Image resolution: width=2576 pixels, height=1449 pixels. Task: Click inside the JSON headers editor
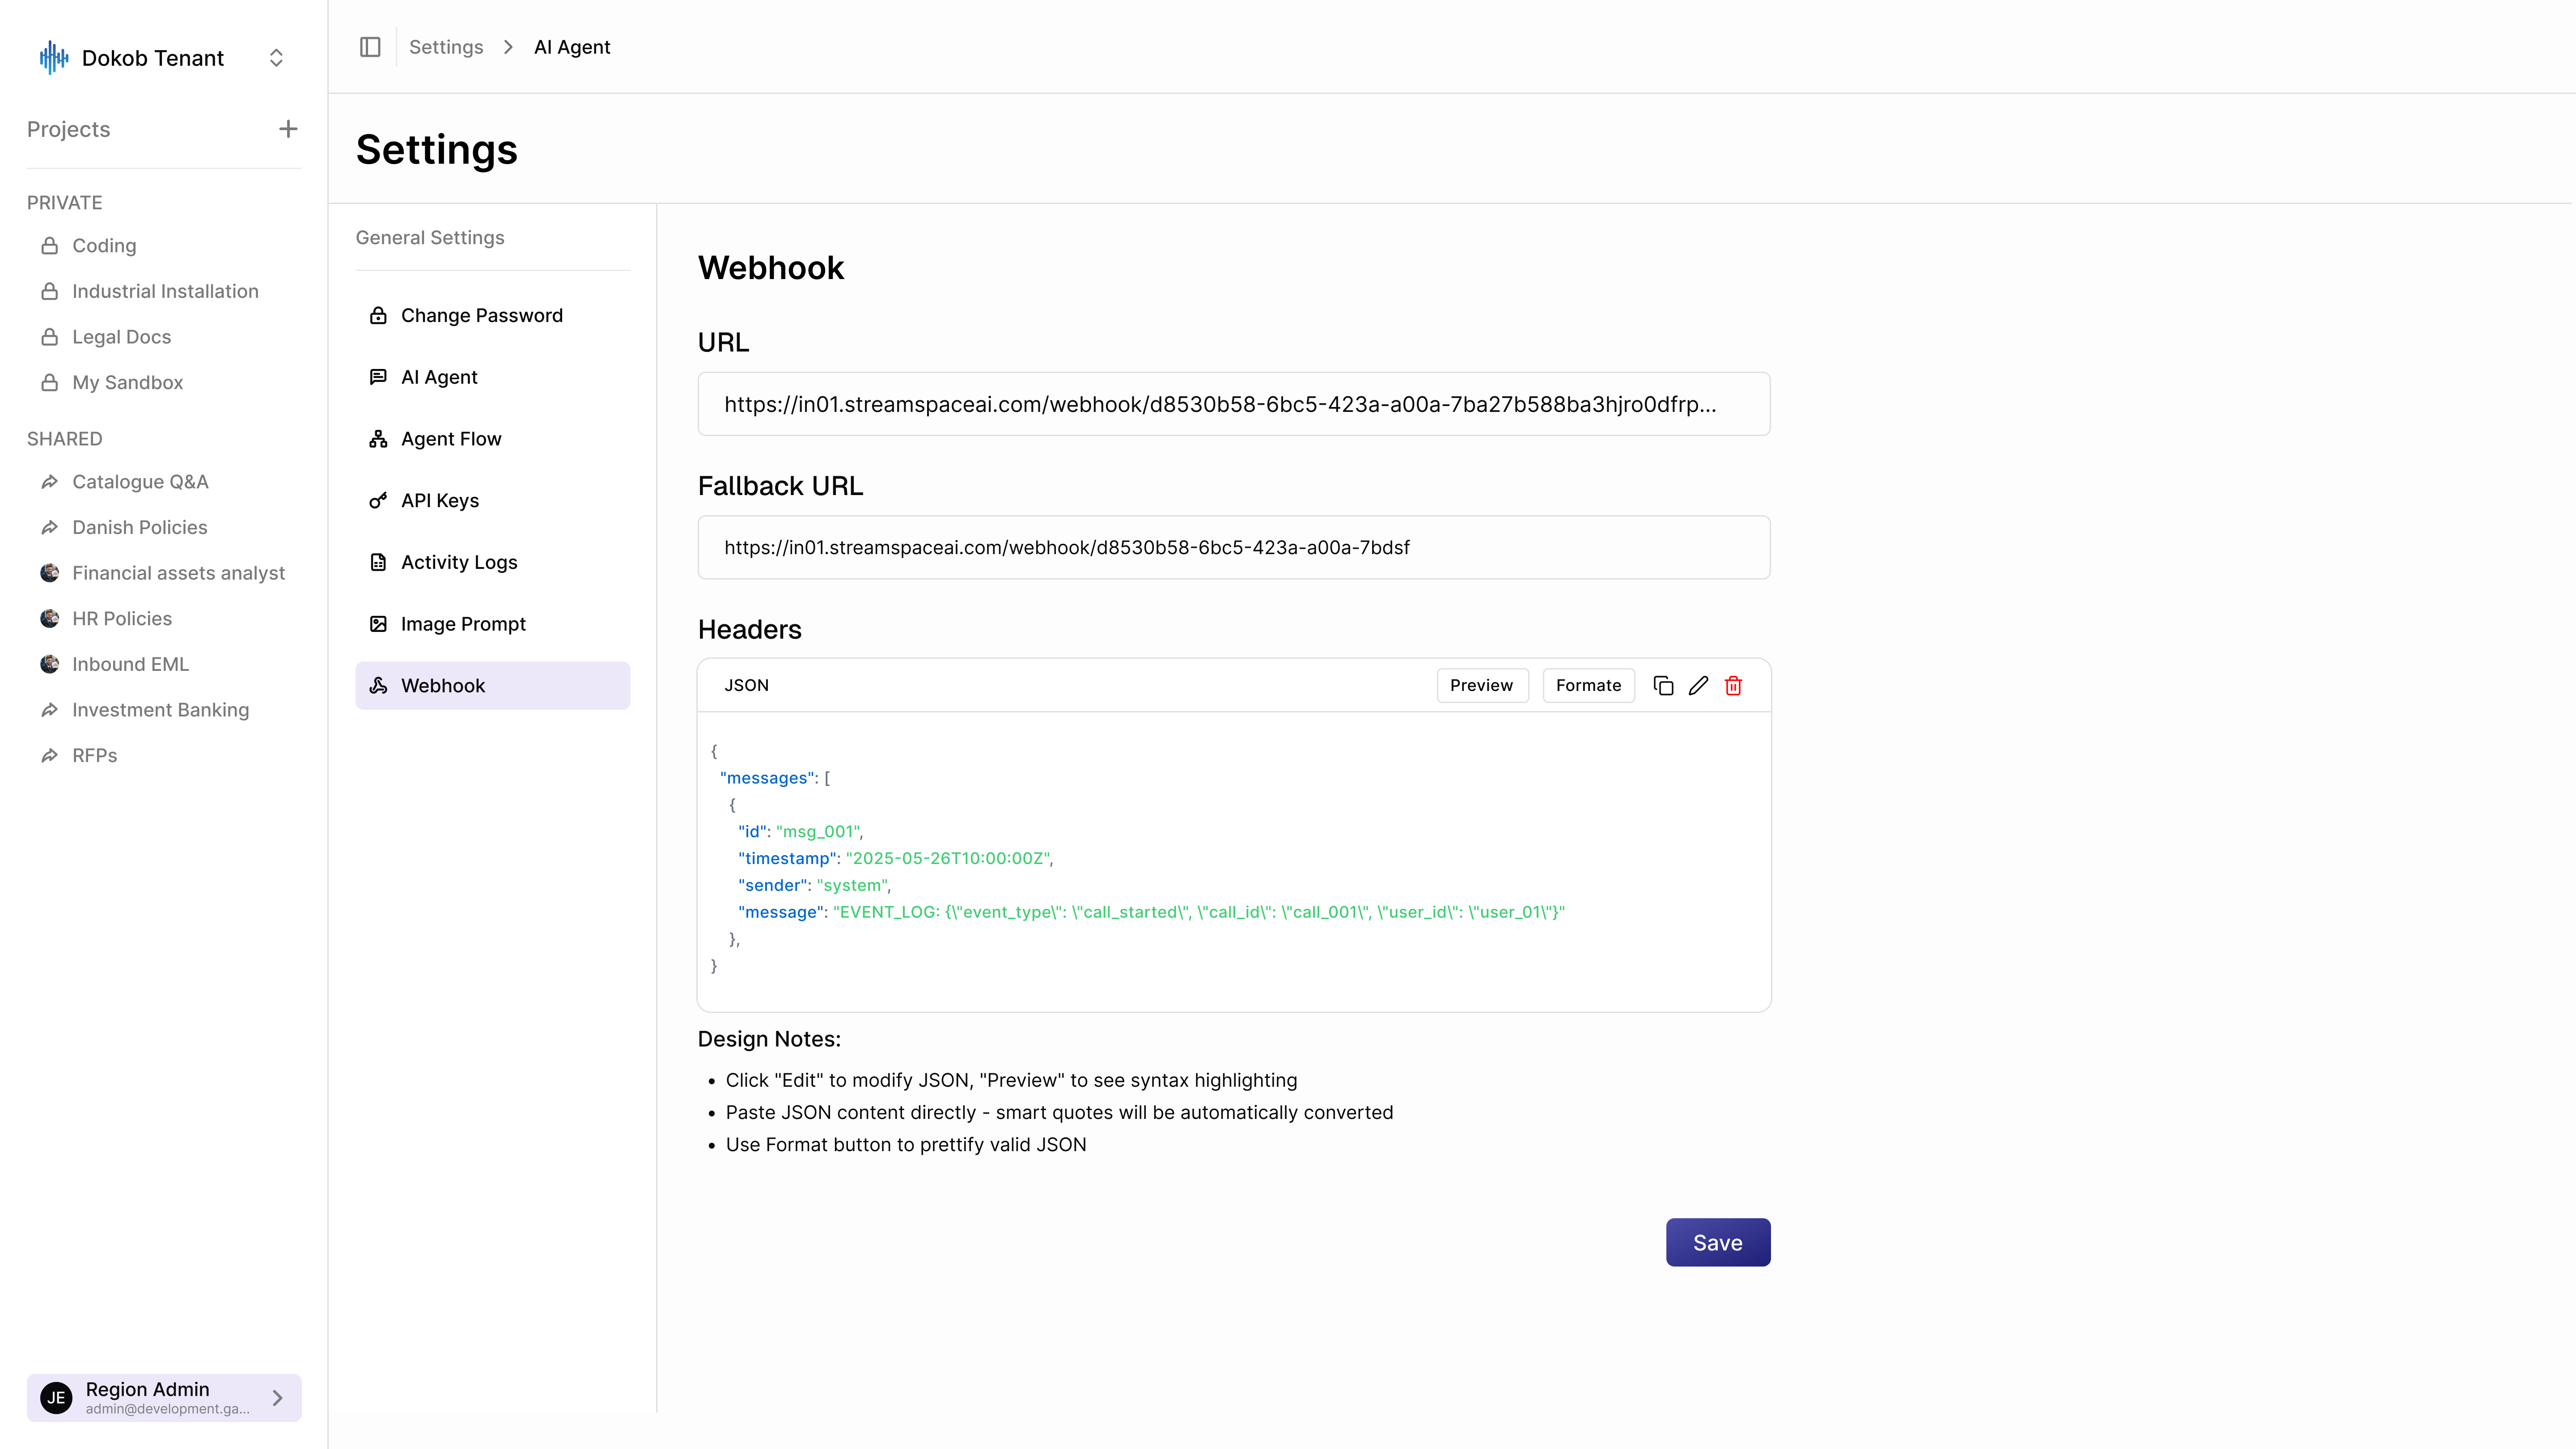1234,861
